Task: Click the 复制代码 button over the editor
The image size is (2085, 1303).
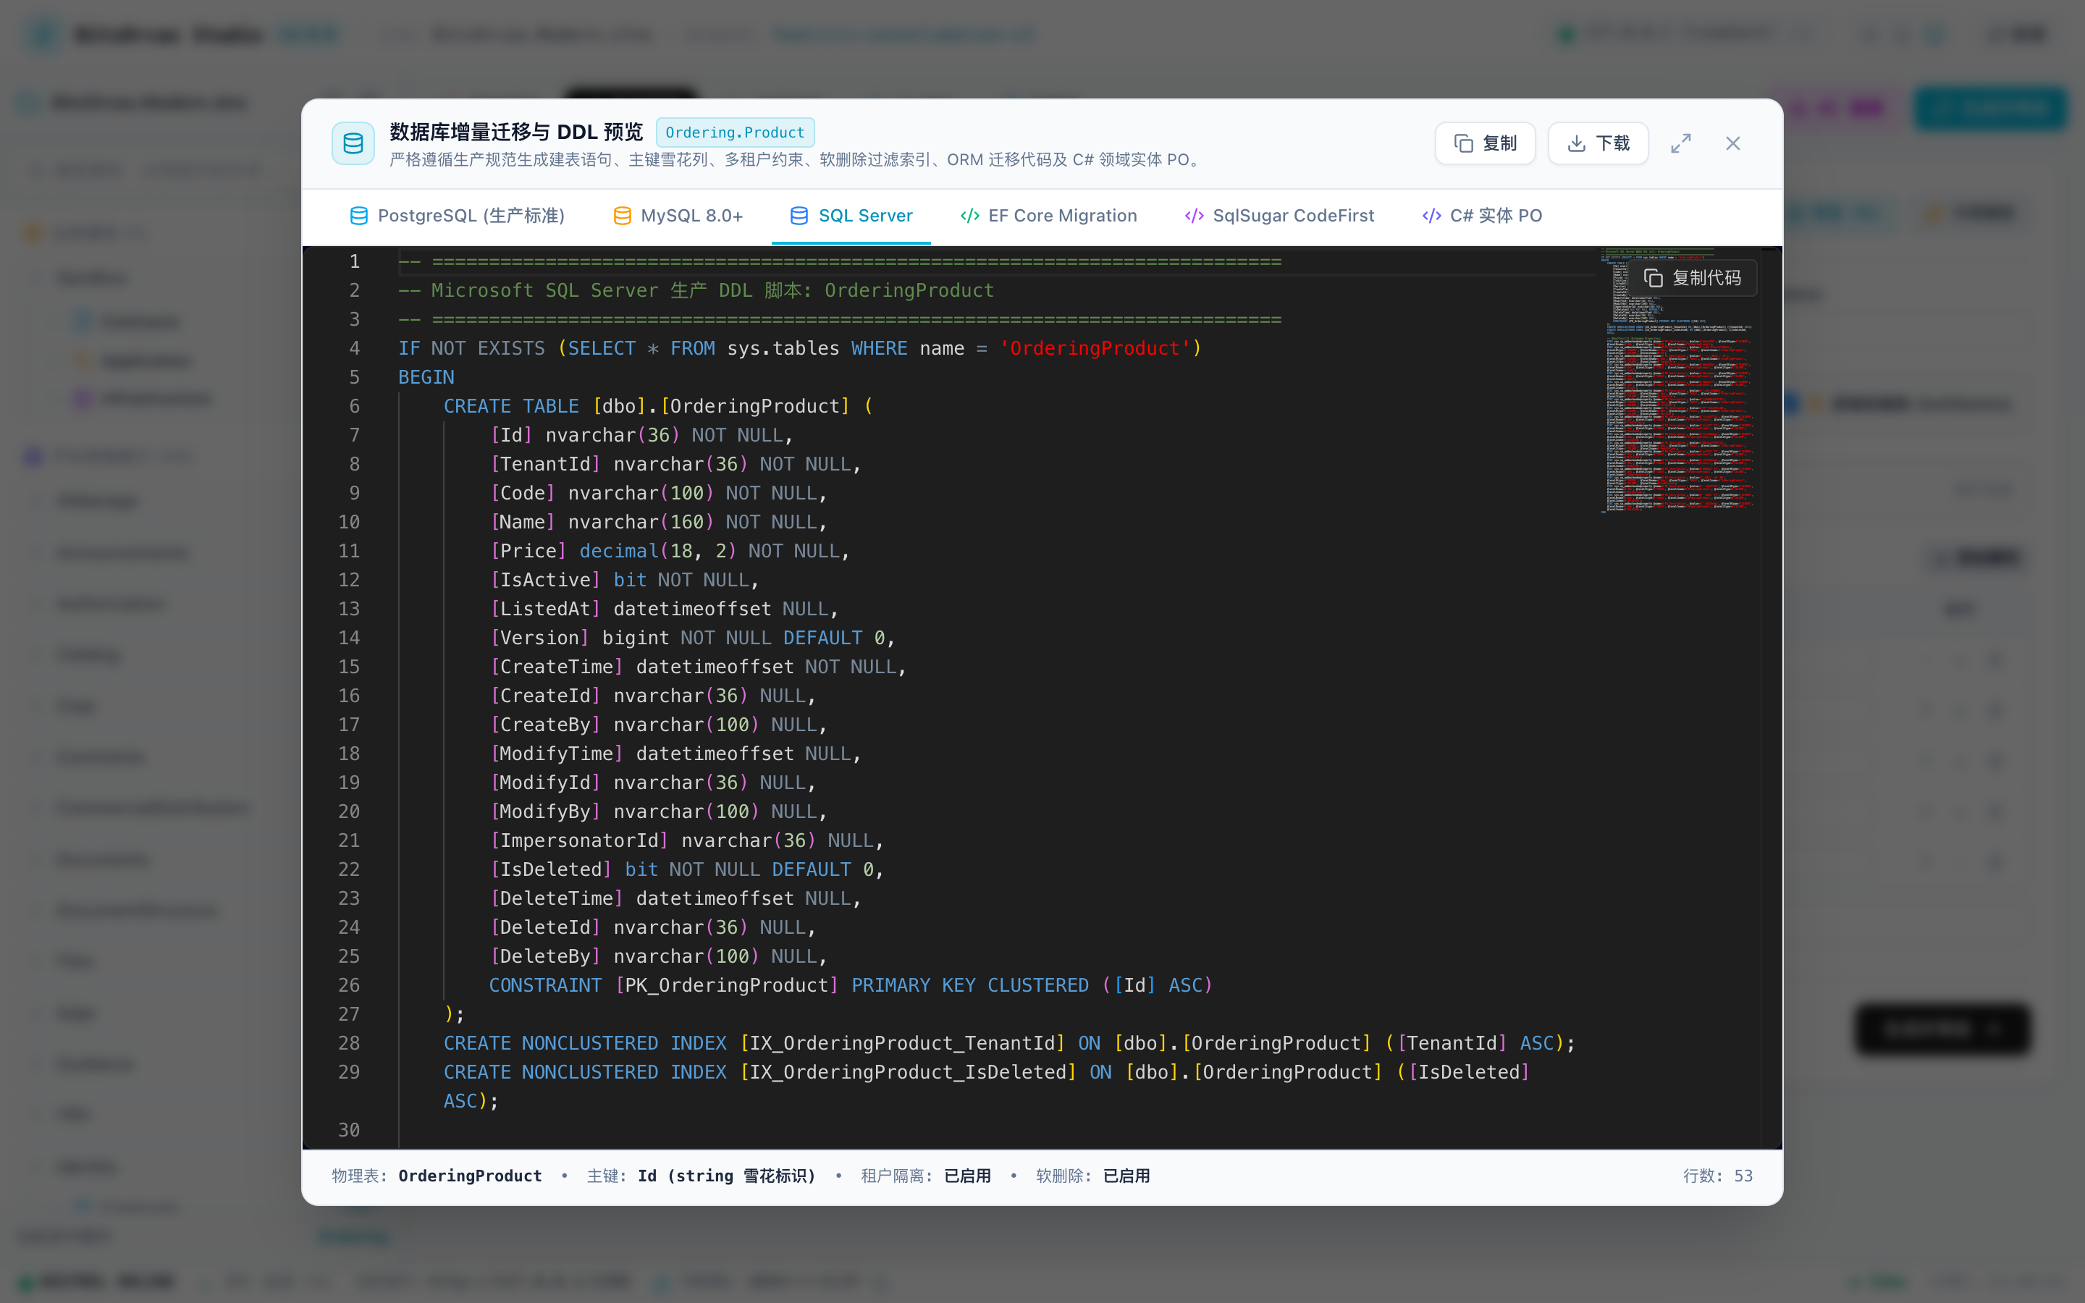Action: point(1693,277)
